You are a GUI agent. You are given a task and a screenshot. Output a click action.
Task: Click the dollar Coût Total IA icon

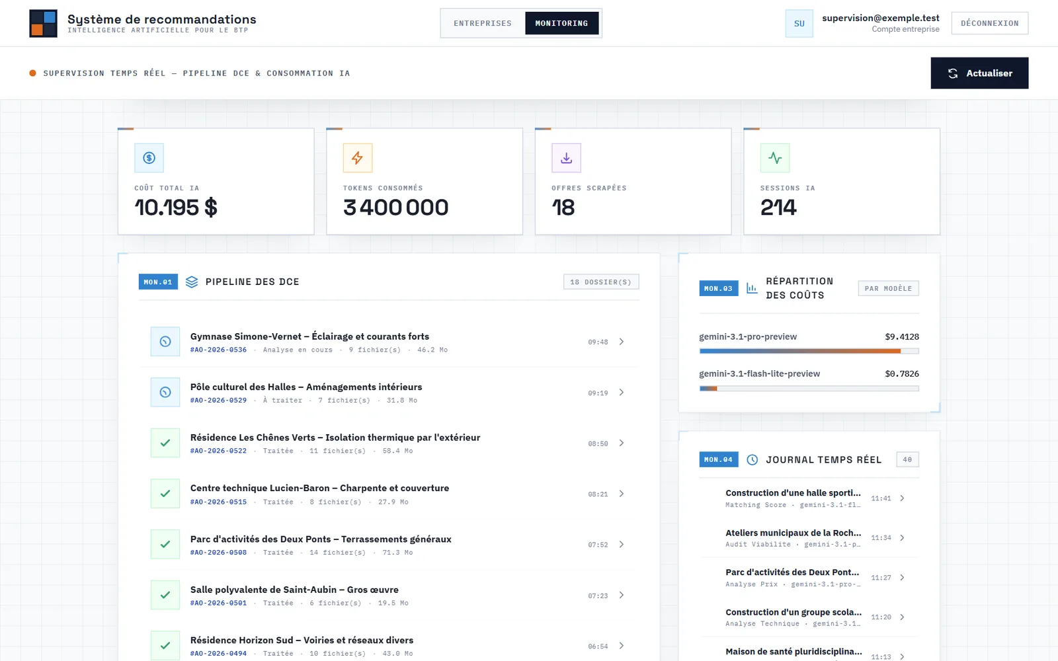[149, 158]
